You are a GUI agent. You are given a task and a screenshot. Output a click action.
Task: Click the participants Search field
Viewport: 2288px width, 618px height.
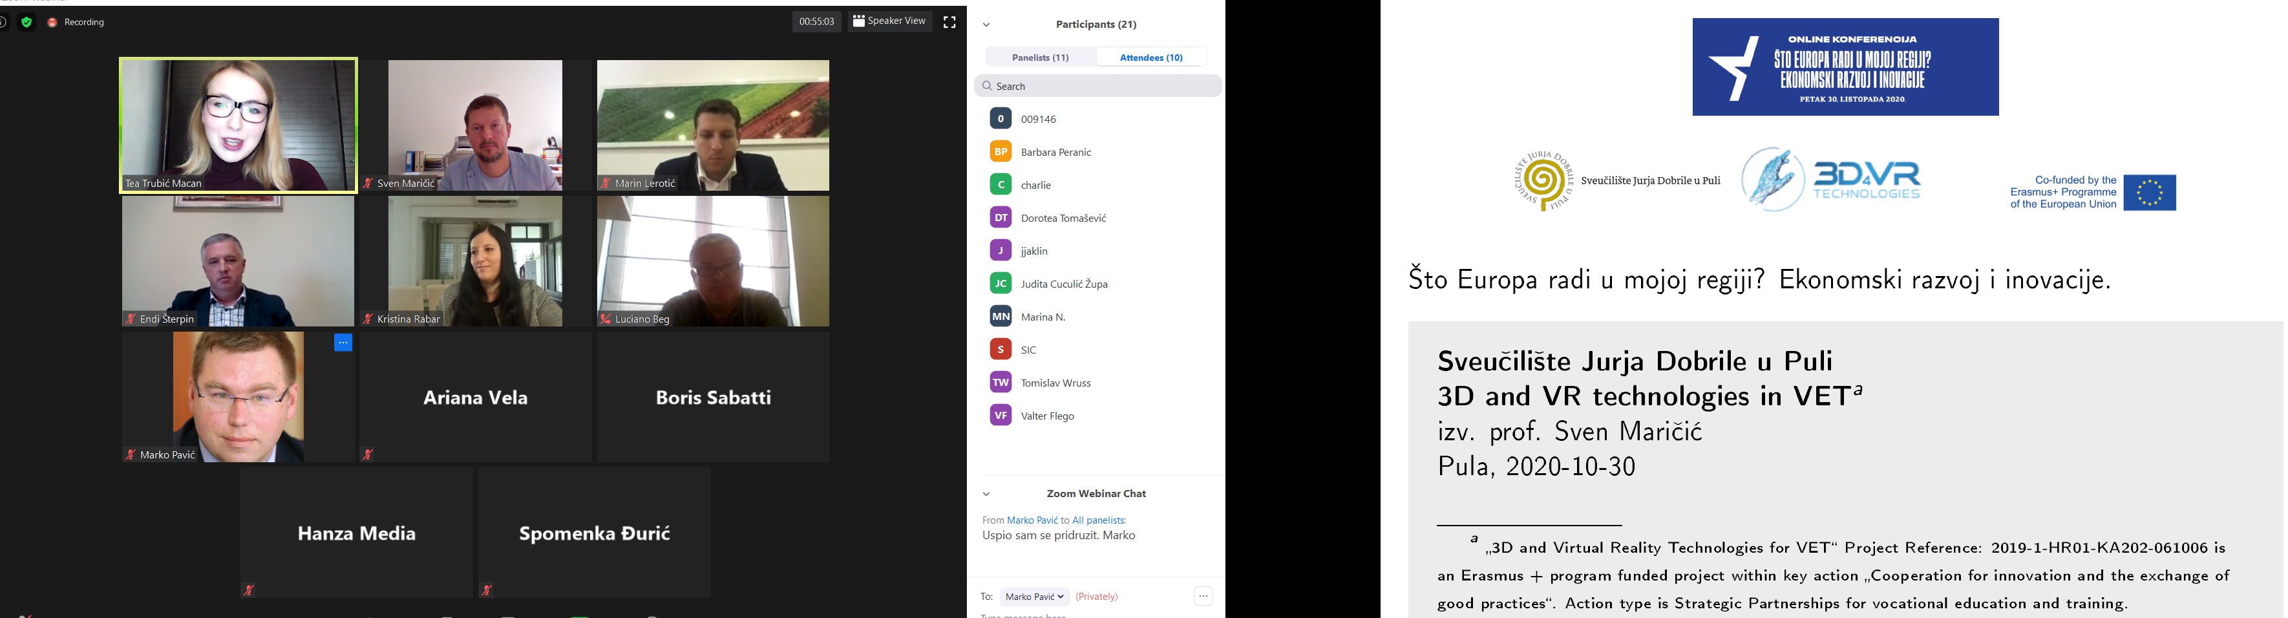tap(1101, 86)
